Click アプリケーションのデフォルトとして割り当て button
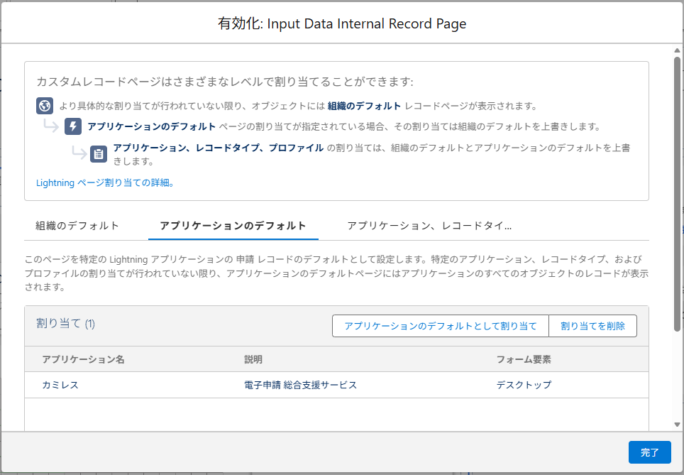The height and width of the screenshot is (475, 684). point(440,326)
